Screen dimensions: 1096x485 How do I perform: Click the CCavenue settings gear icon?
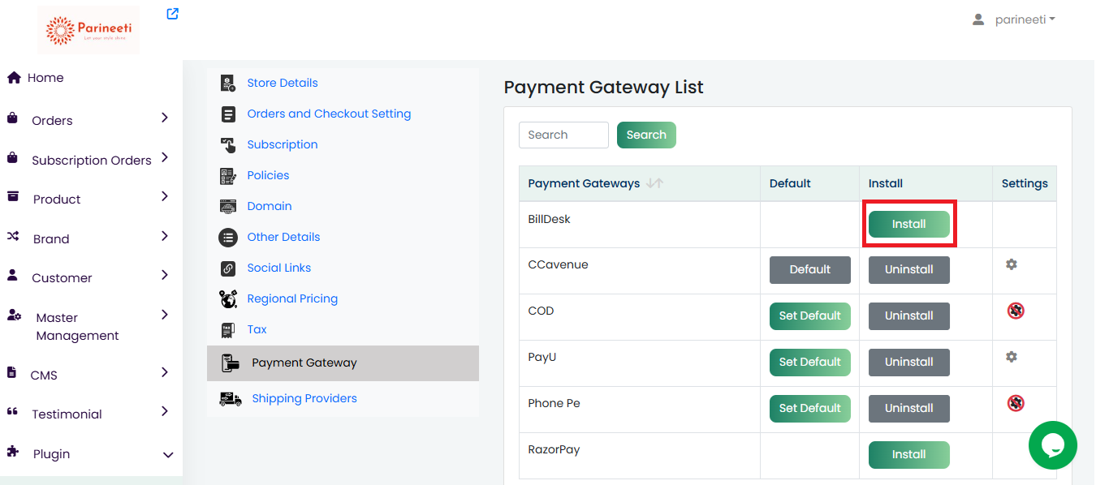pos(1011,264)
